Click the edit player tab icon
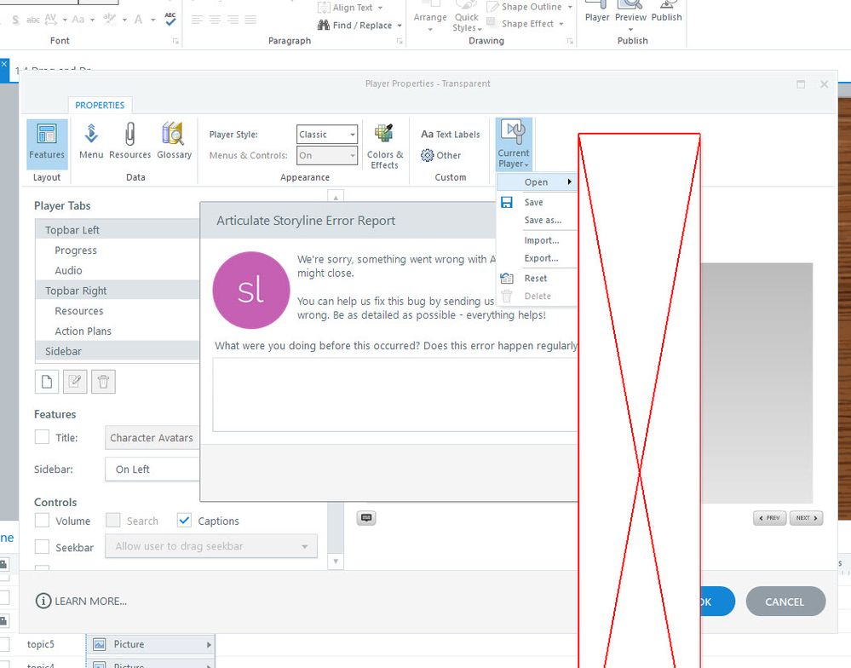The width and height of the screenshot is (851, 668). [75, 382]
